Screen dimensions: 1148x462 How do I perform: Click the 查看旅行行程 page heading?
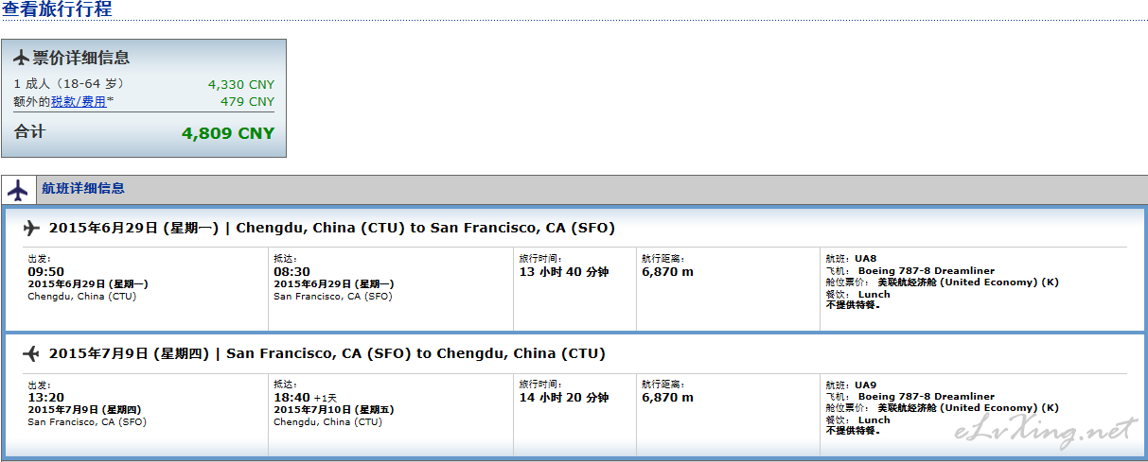[x=57, y=9]
